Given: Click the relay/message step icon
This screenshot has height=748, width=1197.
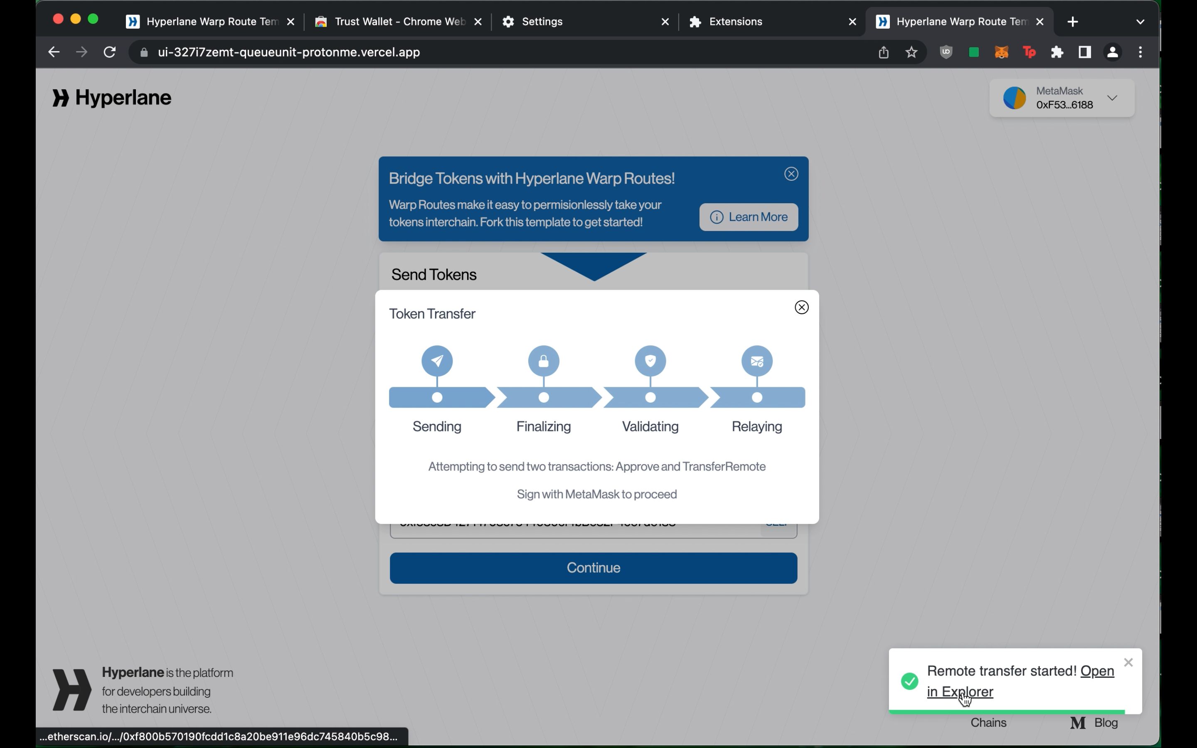Looking at the screenshot, I should pyautogui.click(x=756, y=360).
